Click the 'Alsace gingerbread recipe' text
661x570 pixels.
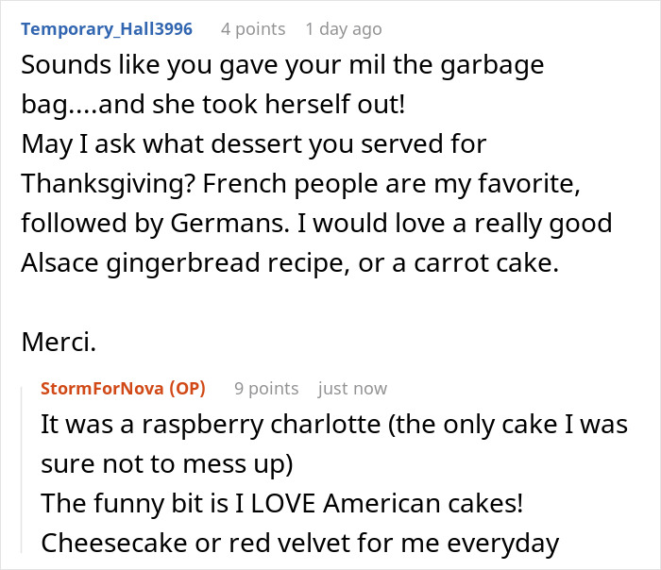click(x=185, y=263)
